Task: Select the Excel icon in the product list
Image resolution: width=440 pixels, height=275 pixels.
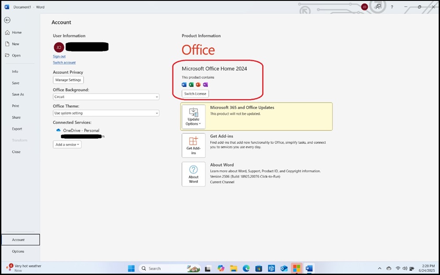Action: (191, 85)
